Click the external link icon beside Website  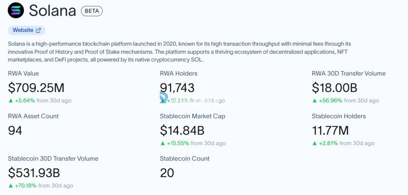[38, 30]
